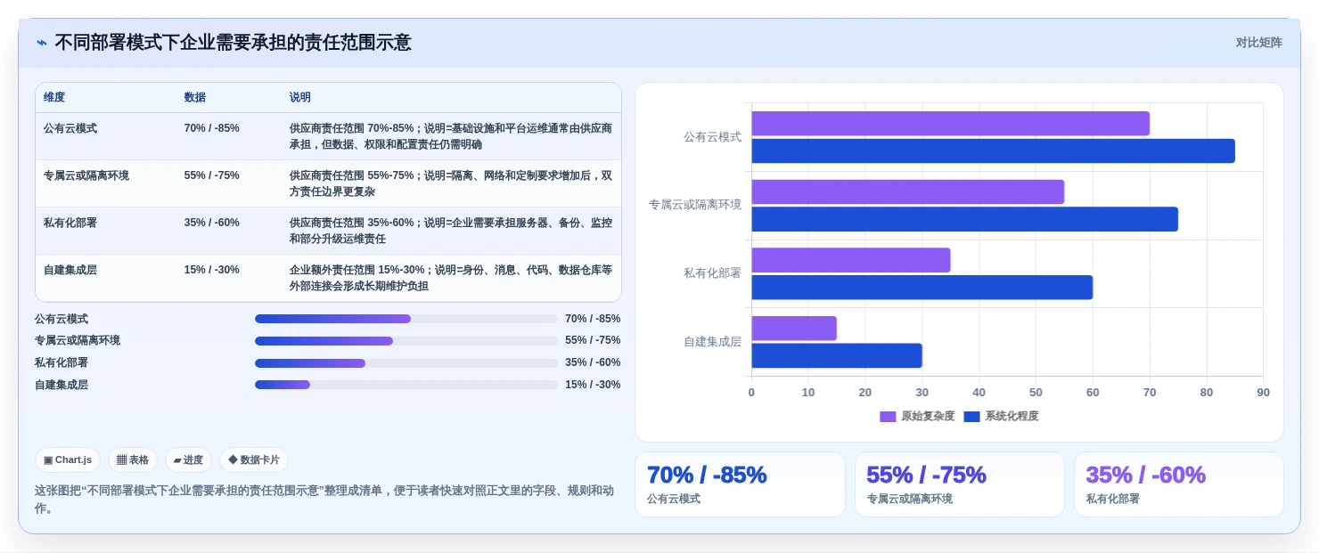Click chart axis label 私有化部署

coord(712,273)
